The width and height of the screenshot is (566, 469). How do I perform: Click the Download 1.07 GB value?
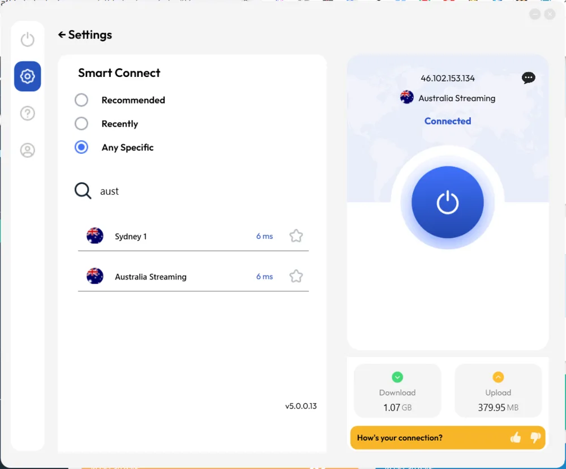[397, 408]
